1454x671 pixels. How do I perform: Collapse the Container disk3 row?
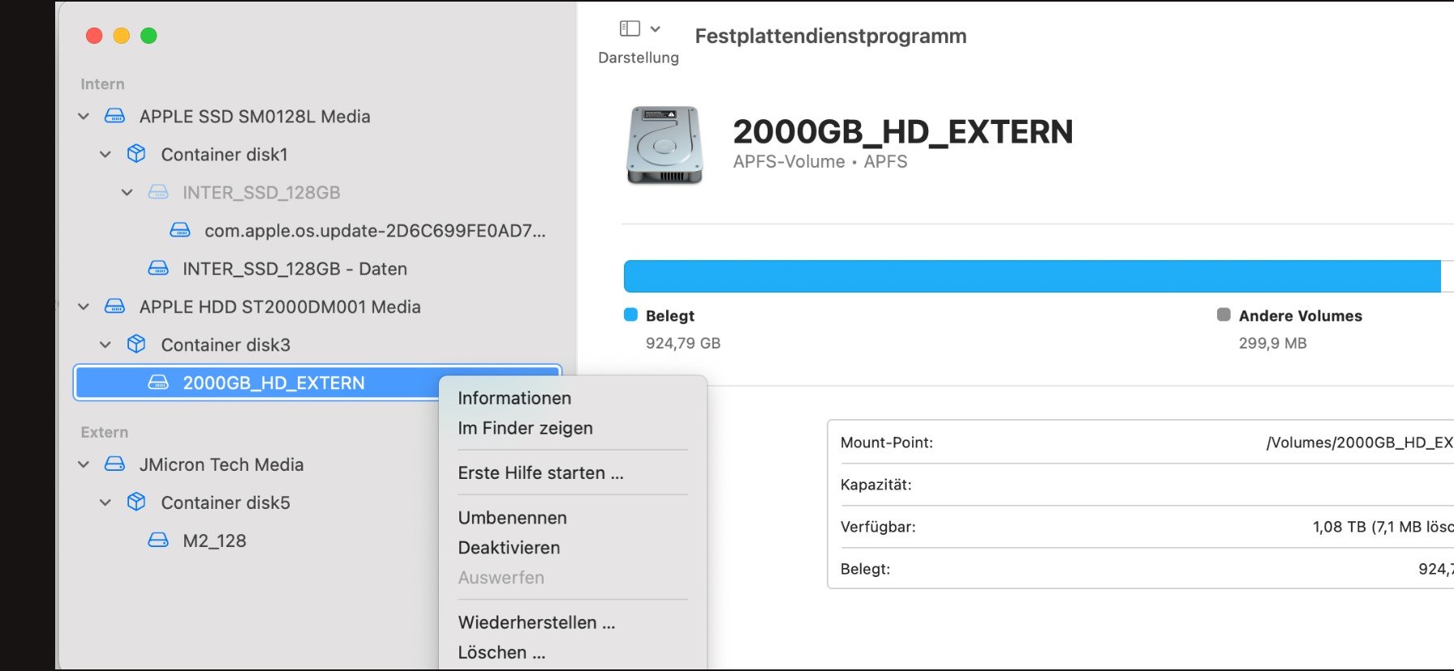point(105,344)
